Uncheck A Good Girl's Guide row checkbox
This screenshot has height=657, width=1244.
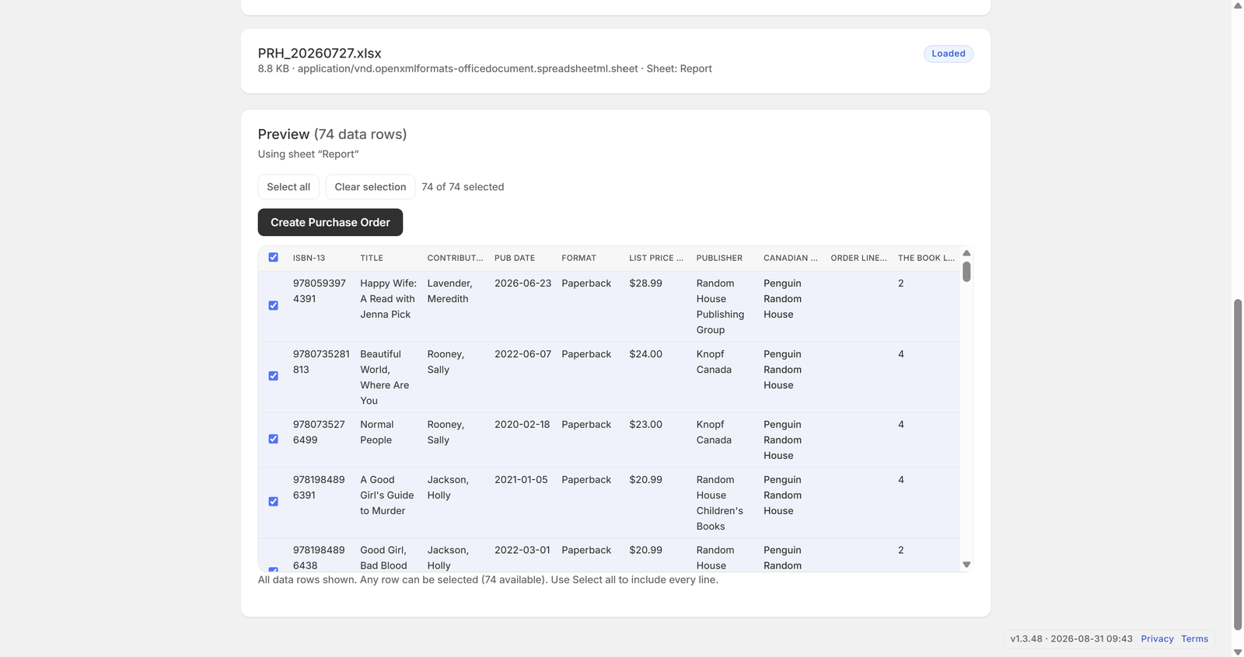(x=273, y=502)
